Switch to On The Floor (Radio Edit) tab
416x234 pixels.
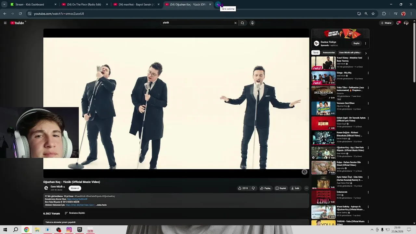click(85, 5)
